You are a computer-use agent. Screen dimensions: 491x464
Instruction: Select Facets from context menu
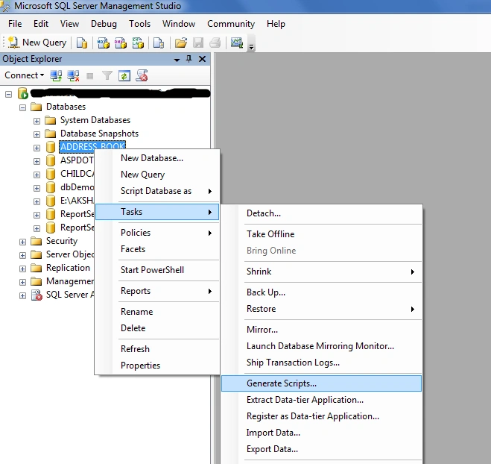(x=157, y=249)
